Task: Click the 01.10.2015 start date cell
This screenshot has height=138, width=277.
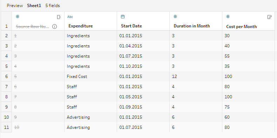Action: (143, 66)
